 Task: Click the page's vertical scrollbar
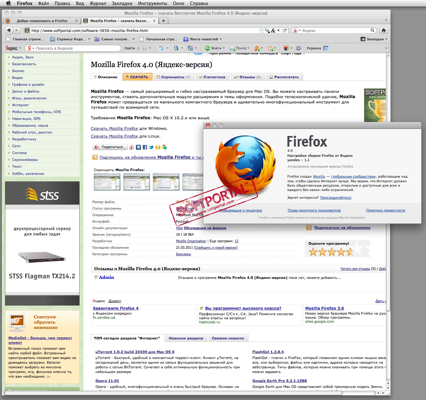click(x=388, y=183)
